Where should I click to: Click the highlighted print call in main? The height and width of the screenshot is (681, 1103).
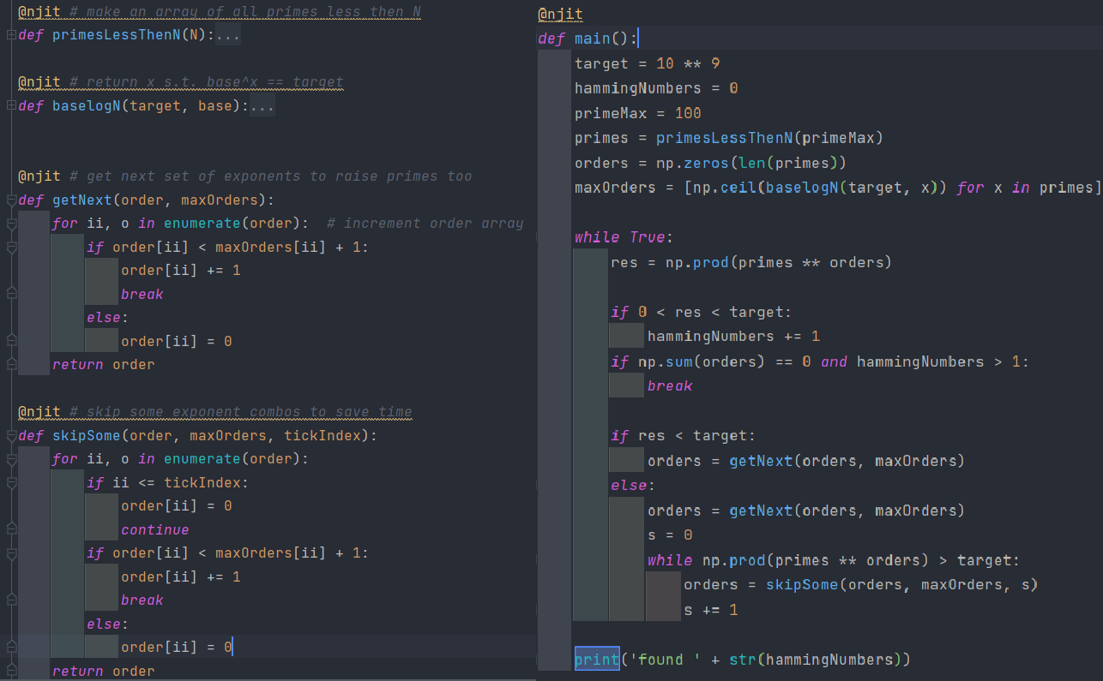point(597,660)
